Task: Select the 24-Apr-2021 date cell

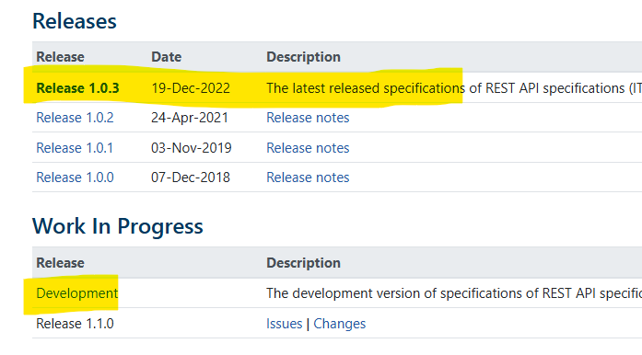Action: point(190,118)
